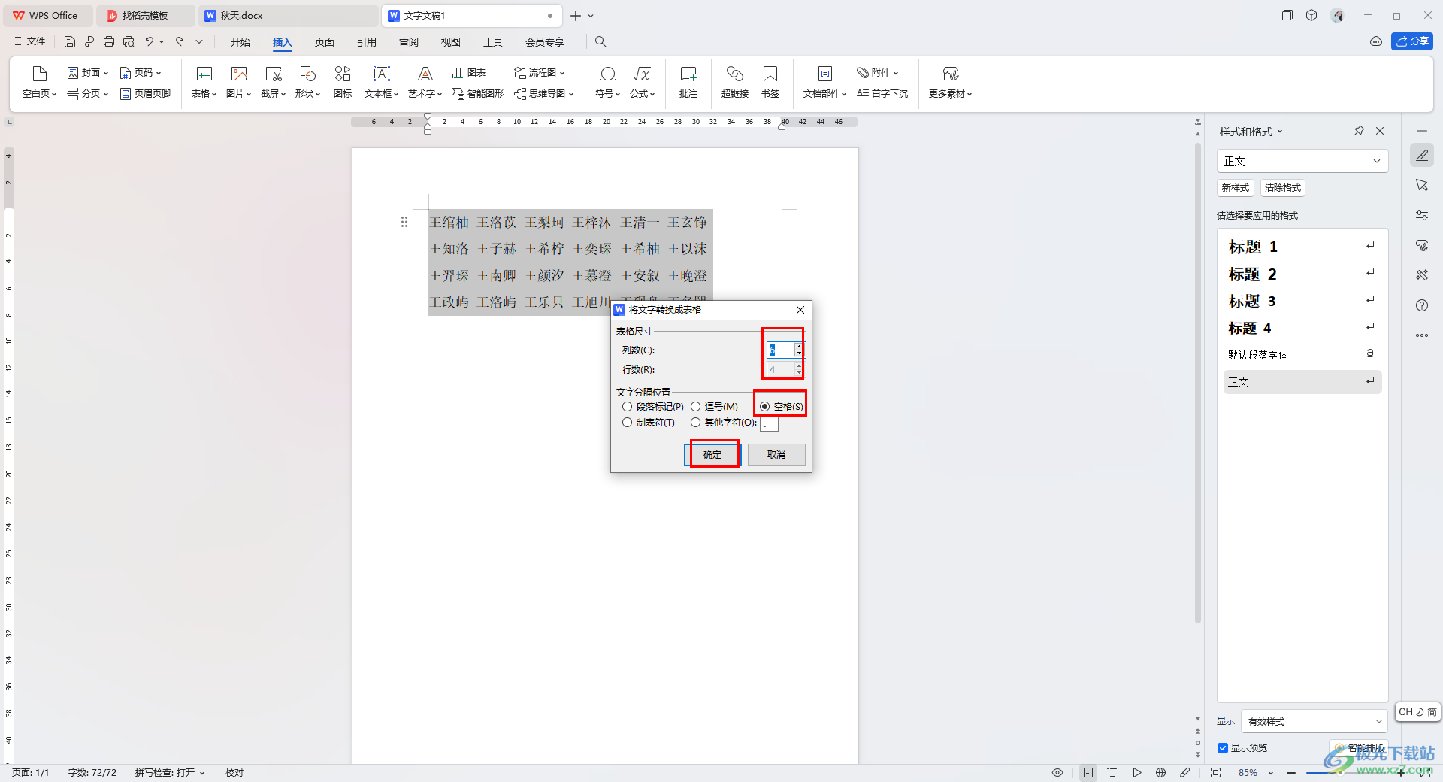Click 取消 in the convert dialog
Viewport: 1443px width, 782px height.
point(776,455)
